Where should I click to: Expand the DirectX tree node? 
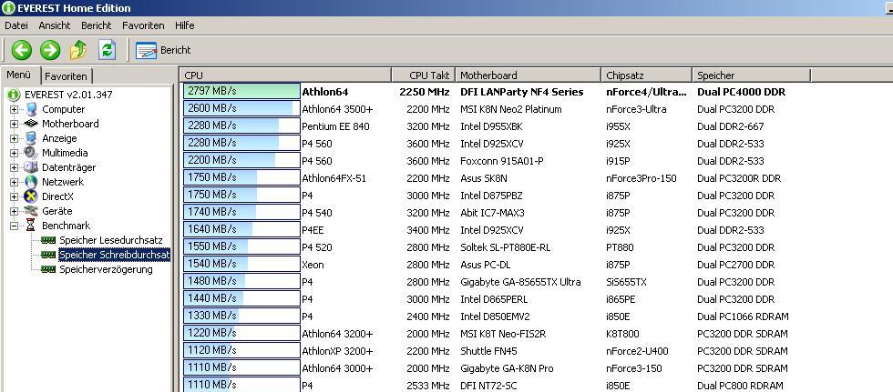pyautogui.click(x=14, y=196)
